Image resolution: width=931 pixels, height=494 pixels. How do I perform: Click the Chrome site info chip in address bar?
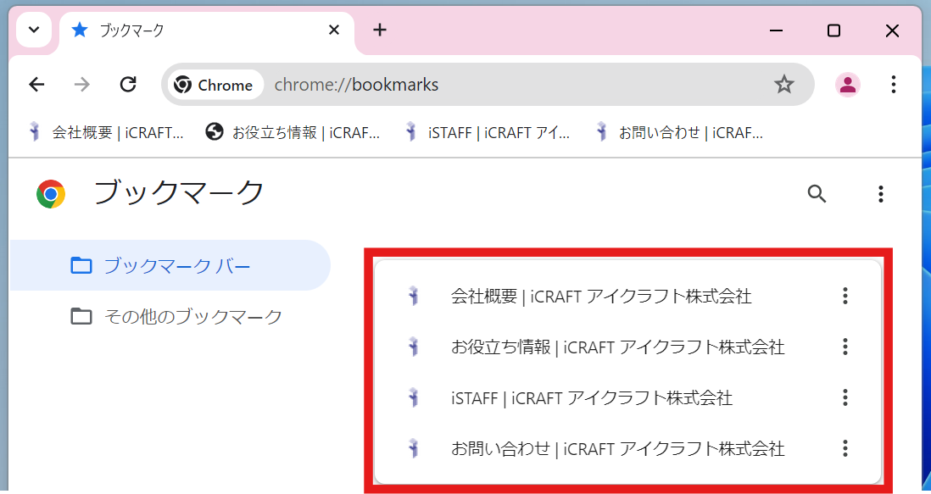click(x=215, y=85)
